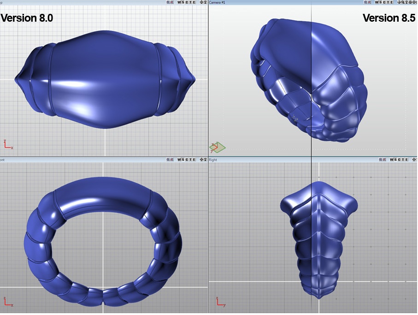Select the zoom camera magnifier in Camera #1 header
Image resolution: width=418 pixels, height=315 pixels.
click(403, 2)
